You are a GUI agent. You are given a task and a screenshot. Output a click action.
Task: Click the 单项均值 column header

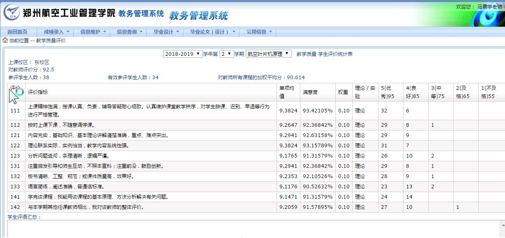pos(287,92)
